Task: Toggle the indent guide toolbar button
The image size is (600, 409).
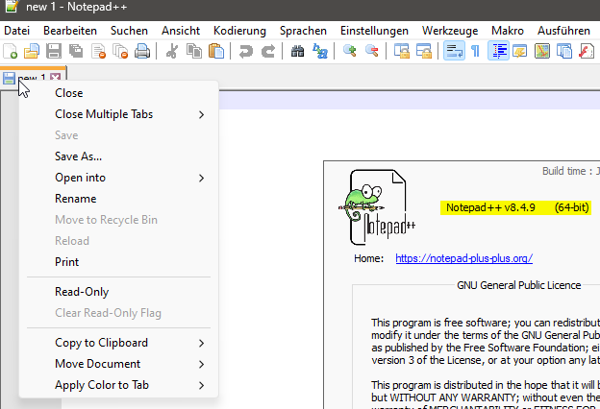Action: coord(500,51)
